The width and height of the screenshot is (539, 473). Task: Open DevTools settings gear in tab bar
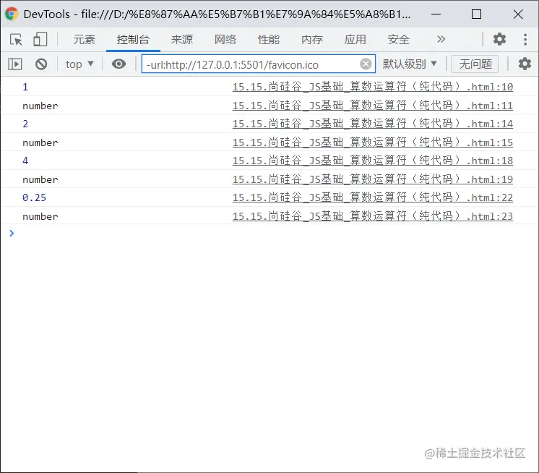pos(499,39)
